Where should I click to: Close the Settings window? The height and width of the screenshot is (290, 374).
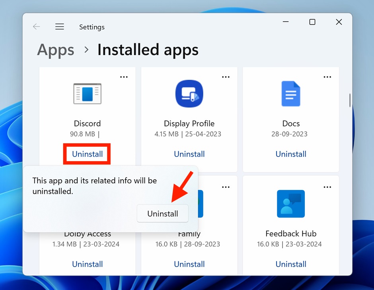339,22
